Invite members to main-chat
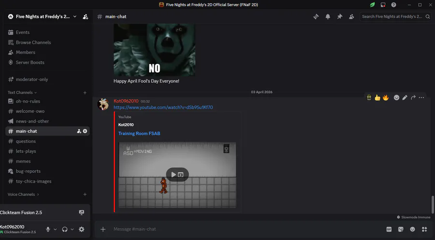Viewport: 435px width, 240px height. pos(79,131)
